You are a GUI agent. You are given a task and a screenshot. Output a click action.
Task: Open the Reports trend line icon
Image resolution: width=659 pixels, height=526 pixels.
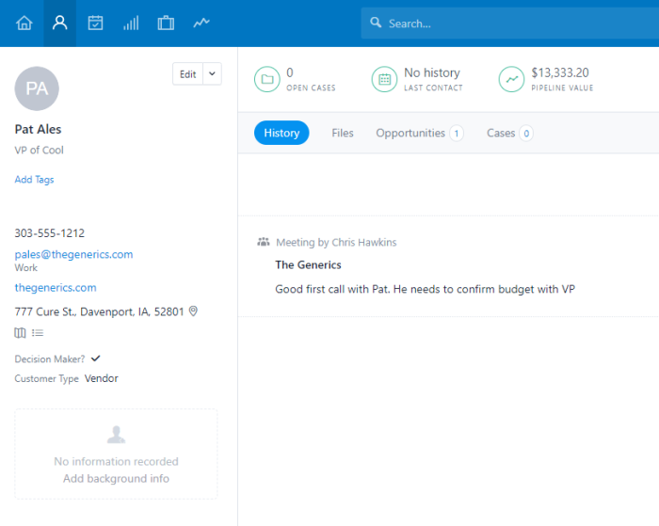(x=201, y=23)
